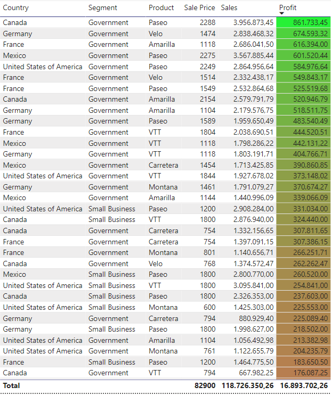Select the profit value 674.593,32

coord(310,34)
